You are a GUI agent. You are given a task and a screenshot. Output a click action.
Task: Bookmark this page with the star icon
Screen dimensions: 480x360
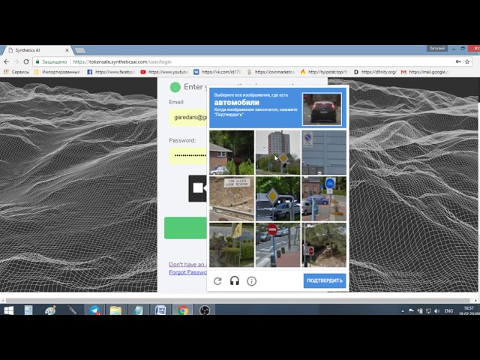tap(467, 61)
